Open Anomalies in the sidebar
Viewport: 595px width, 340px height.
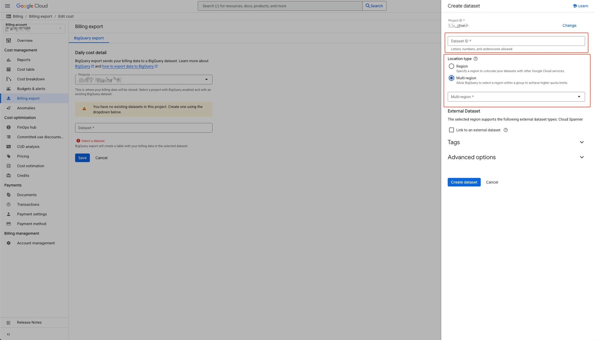pos(34,108)
